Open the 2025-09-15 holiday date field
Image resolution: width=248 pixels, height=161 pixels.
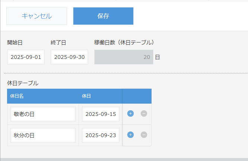101,114
